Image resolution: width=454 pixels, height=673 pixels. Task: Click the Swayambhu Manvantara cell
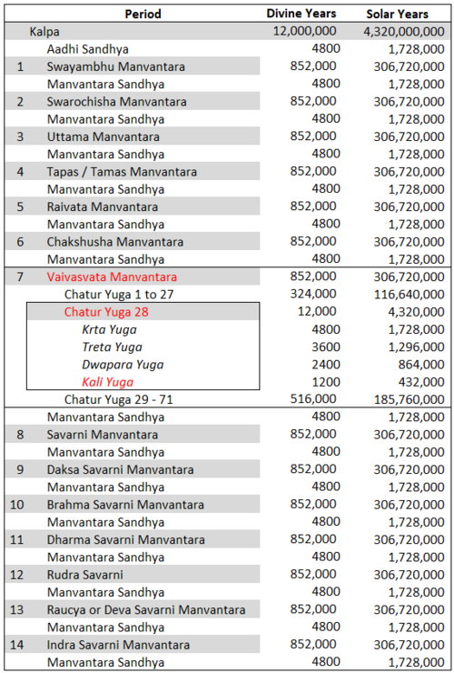coord(115,66)
